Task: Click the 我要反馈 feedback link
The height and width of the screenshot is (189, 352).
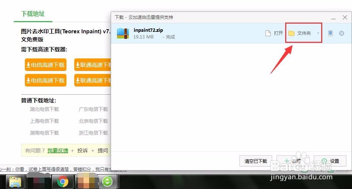Action: [x=58, y=151]
